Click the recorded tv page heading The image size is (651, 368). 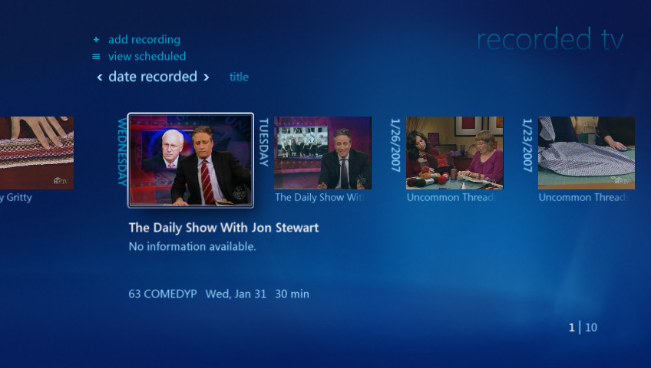[x=550, y=39]
